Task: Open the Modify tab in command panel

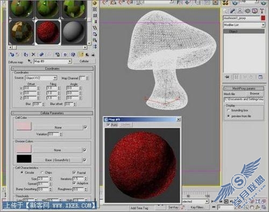Action: tap(233, 11)
